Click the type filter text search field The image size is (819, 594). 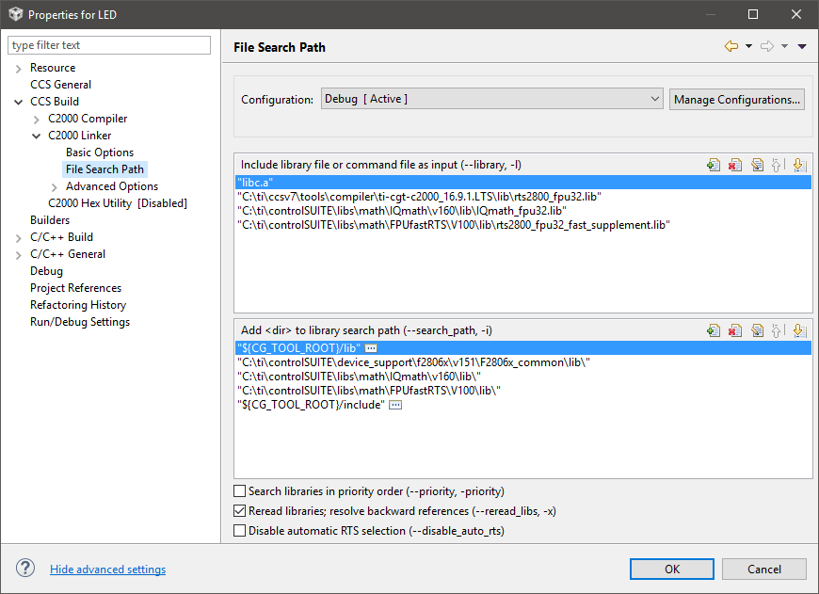point(109,45)
